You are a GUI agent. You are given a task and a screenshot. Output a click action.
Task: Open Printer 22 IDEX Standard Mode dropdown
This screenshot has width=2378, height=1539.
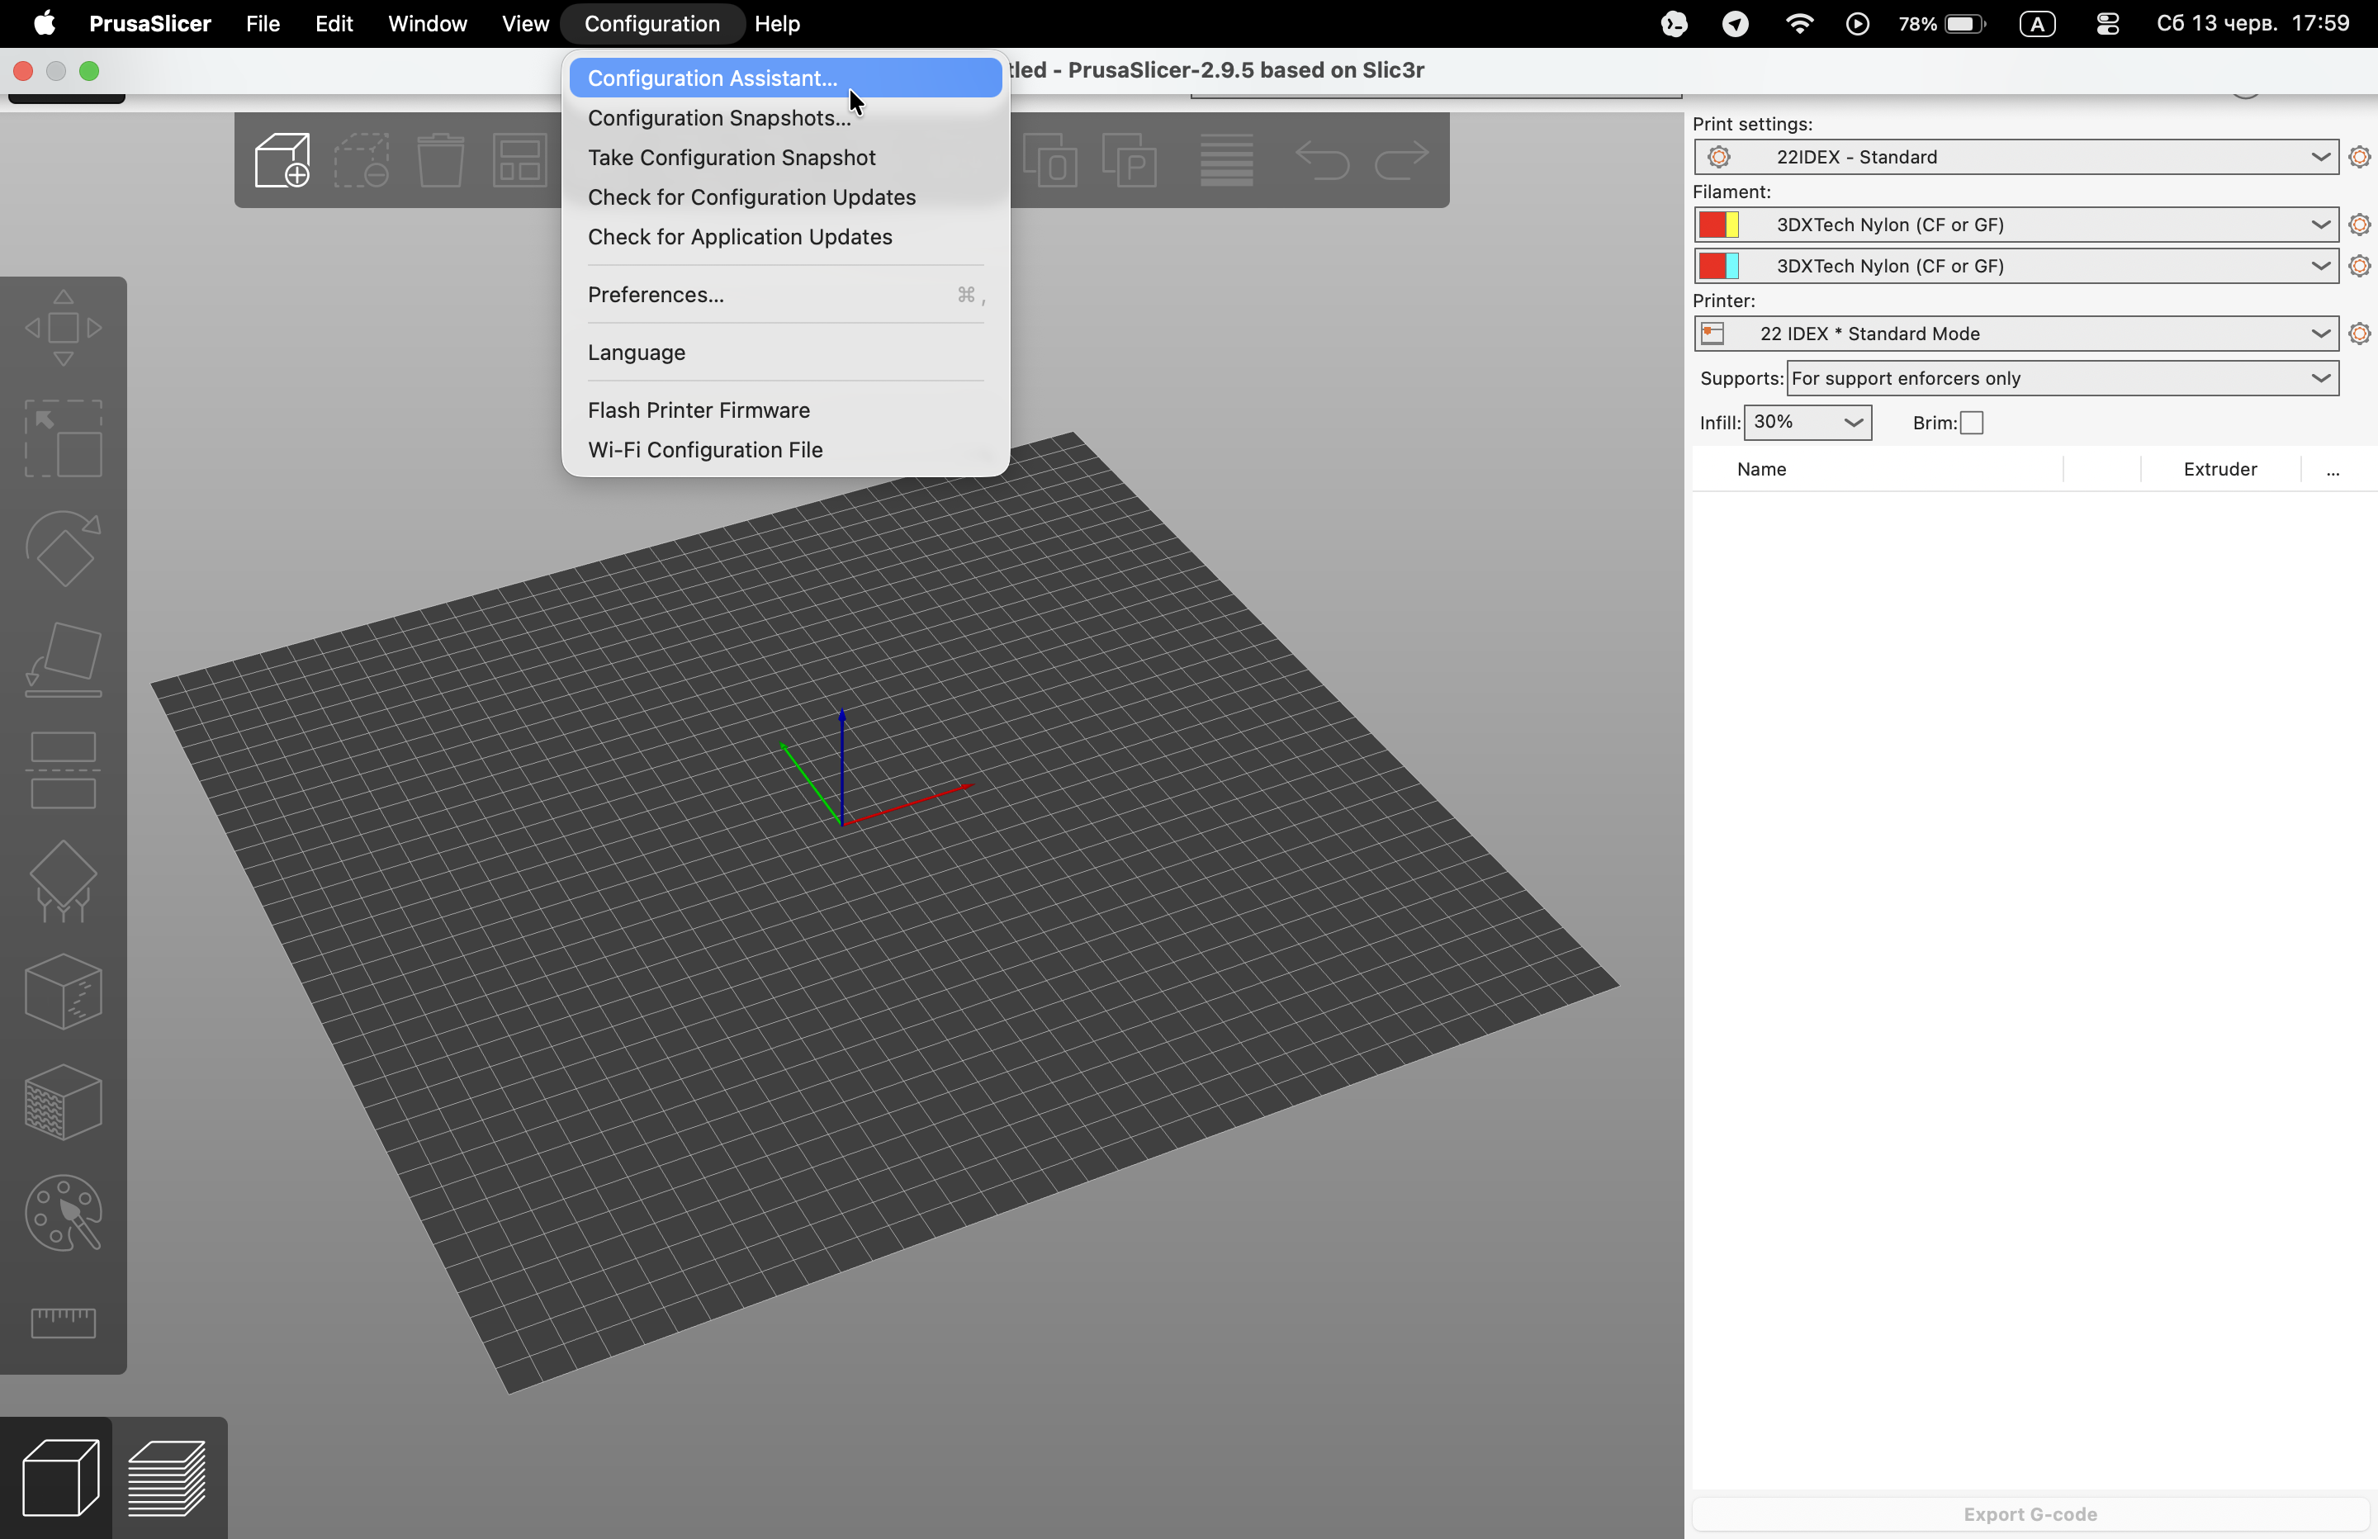click(x=2016, y=334)
